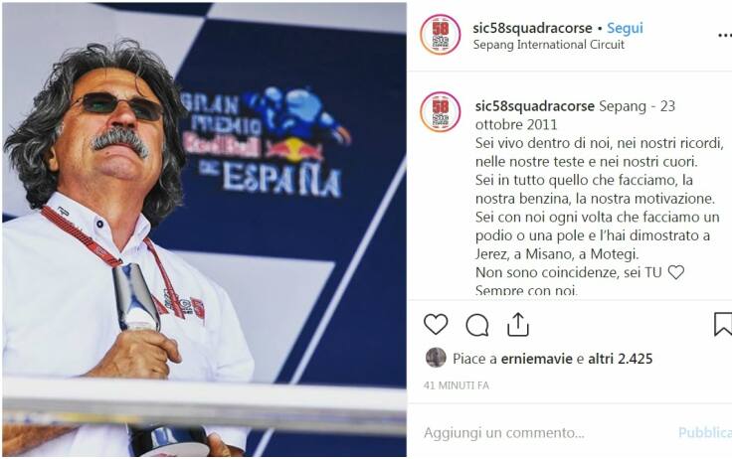734x459 pixels.
Task: Like the post with the heart icon
Action: tap(436, 324)
